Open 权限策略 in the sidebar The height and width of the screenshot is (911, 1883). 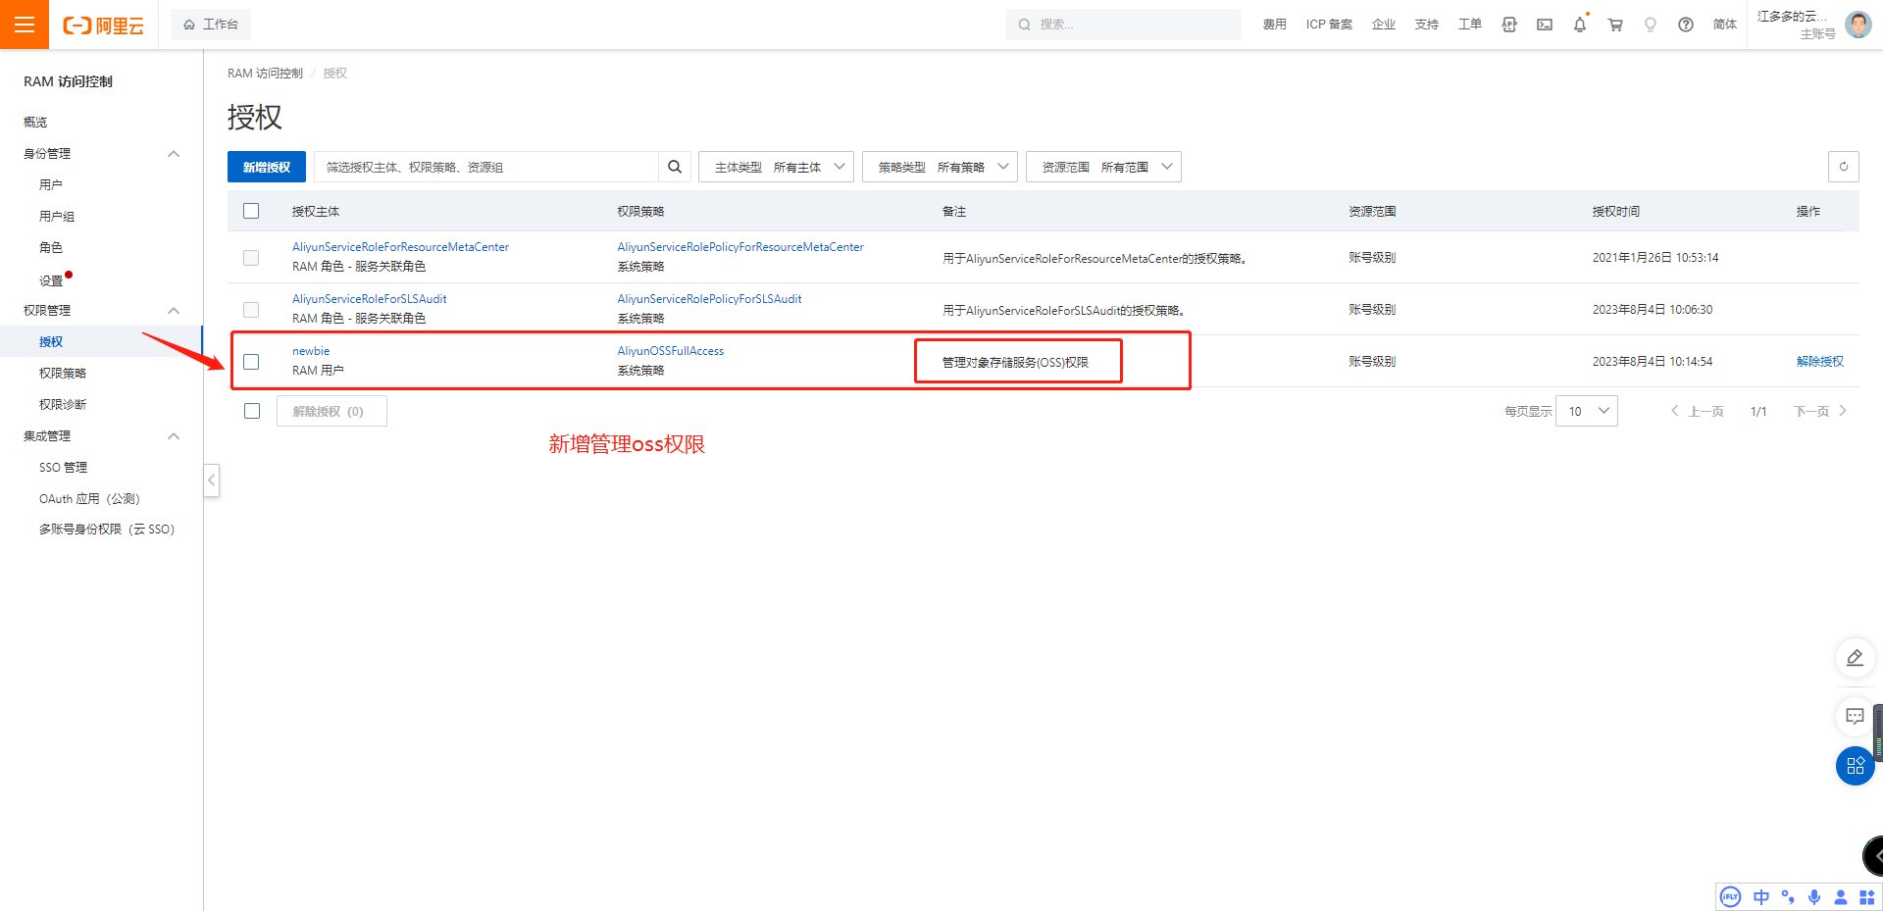point(63,374)
